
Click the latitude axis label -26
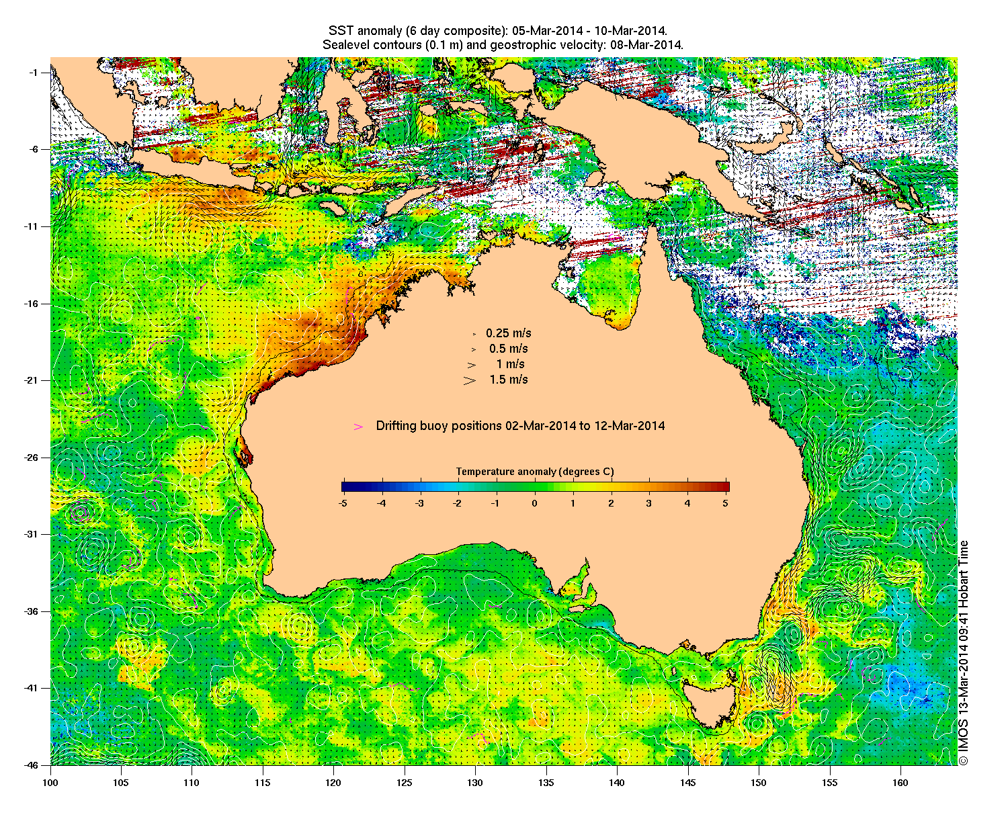click(x=32, y=458)
